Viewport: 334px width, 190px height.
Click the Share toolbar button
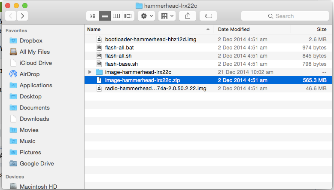click(188, 16)
